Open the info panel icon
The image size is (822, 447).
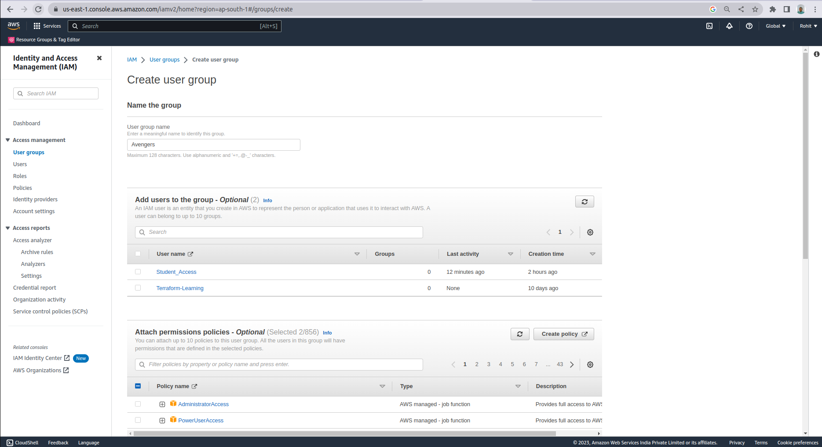(x=816, y=54)
